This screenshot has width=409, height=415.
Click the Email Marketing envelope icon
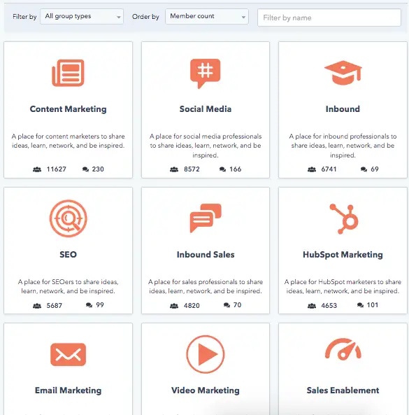(x=69, y=354)
